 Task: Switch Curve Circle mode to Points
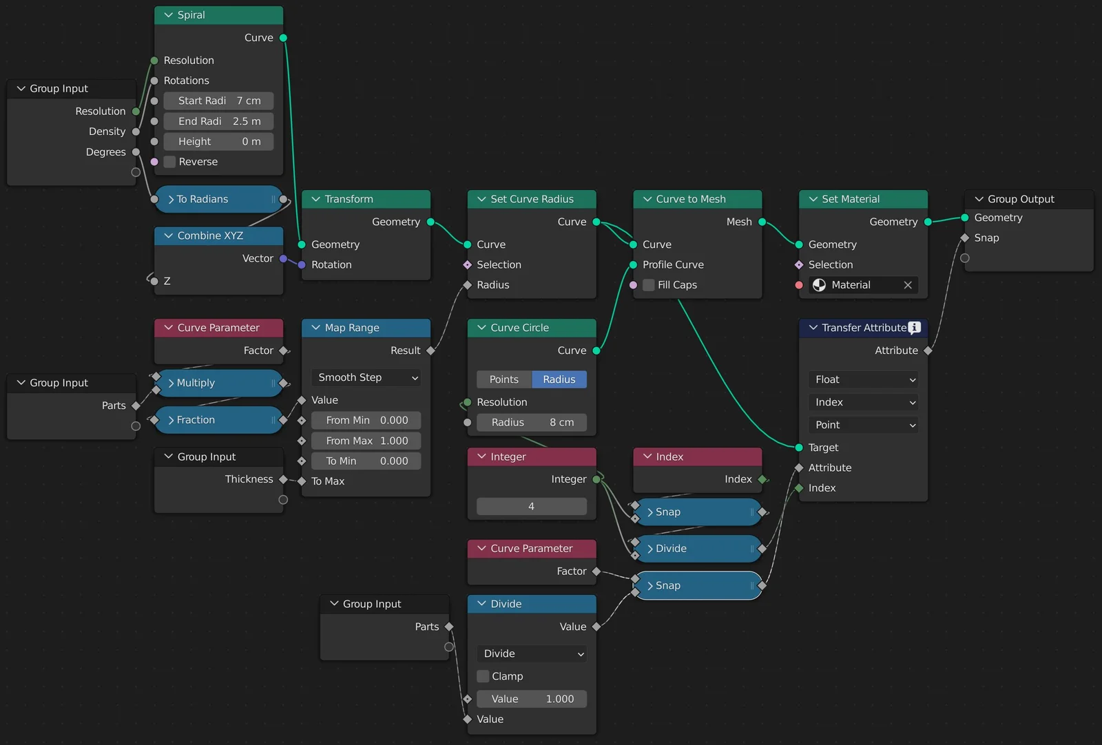click(503, 379)
